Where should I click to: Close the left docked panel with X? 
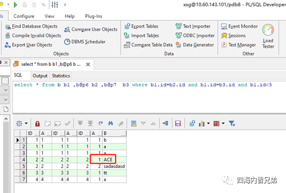6,63
